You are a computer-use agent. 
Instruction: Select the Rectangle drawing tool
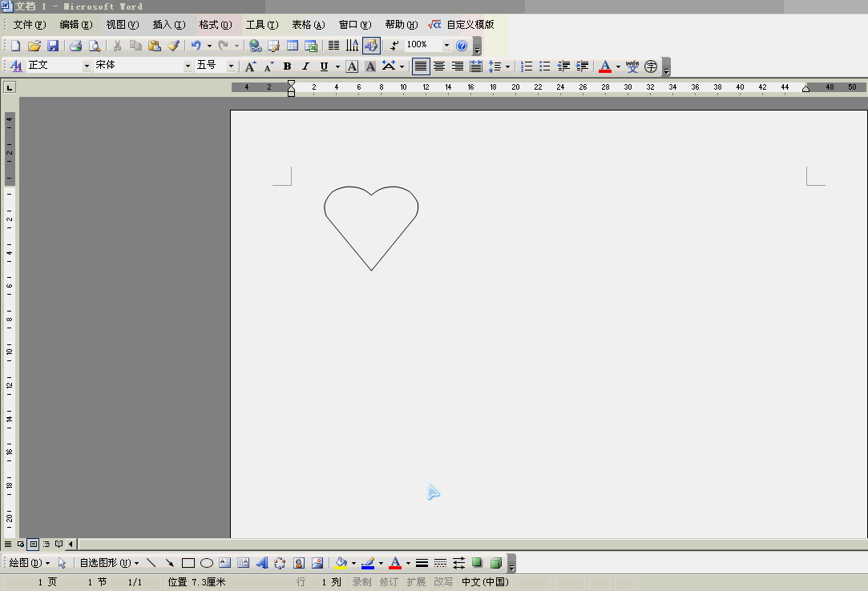coord(188,563)
